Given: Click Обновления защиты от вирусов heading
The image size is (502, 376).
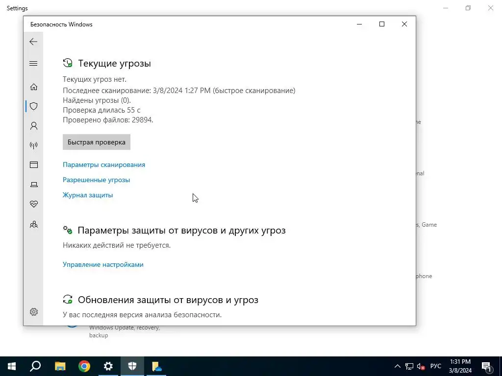Looking at the screenshot, I should tap(168, 300).
